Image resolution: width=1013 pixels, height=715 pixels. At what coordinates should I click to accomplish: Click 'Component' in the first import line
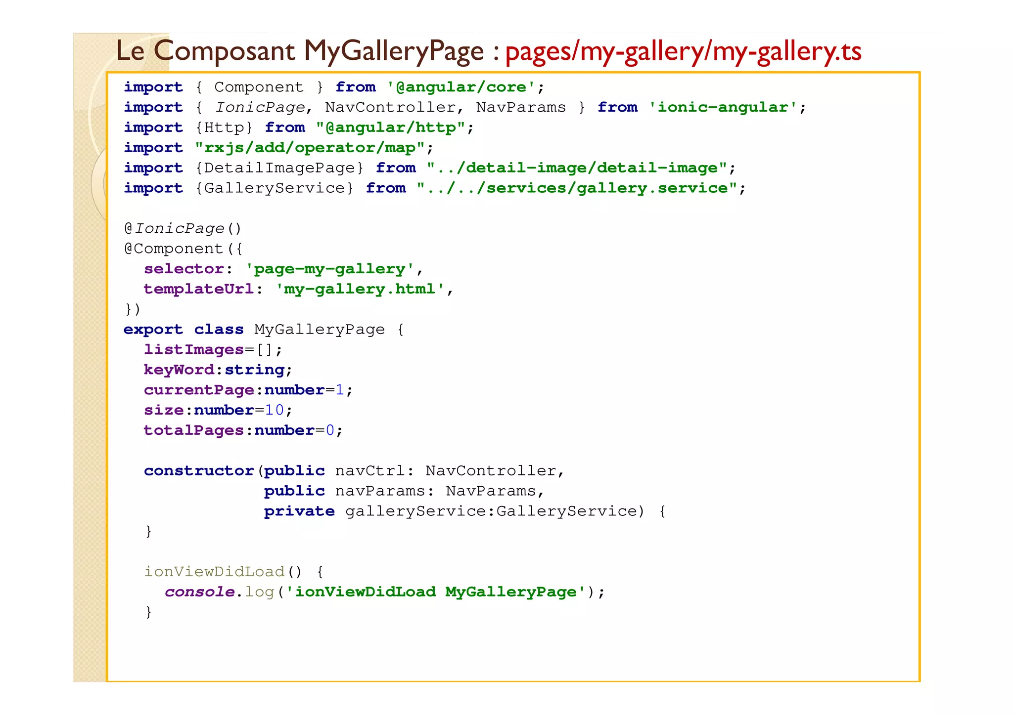(x=259, y=87)
